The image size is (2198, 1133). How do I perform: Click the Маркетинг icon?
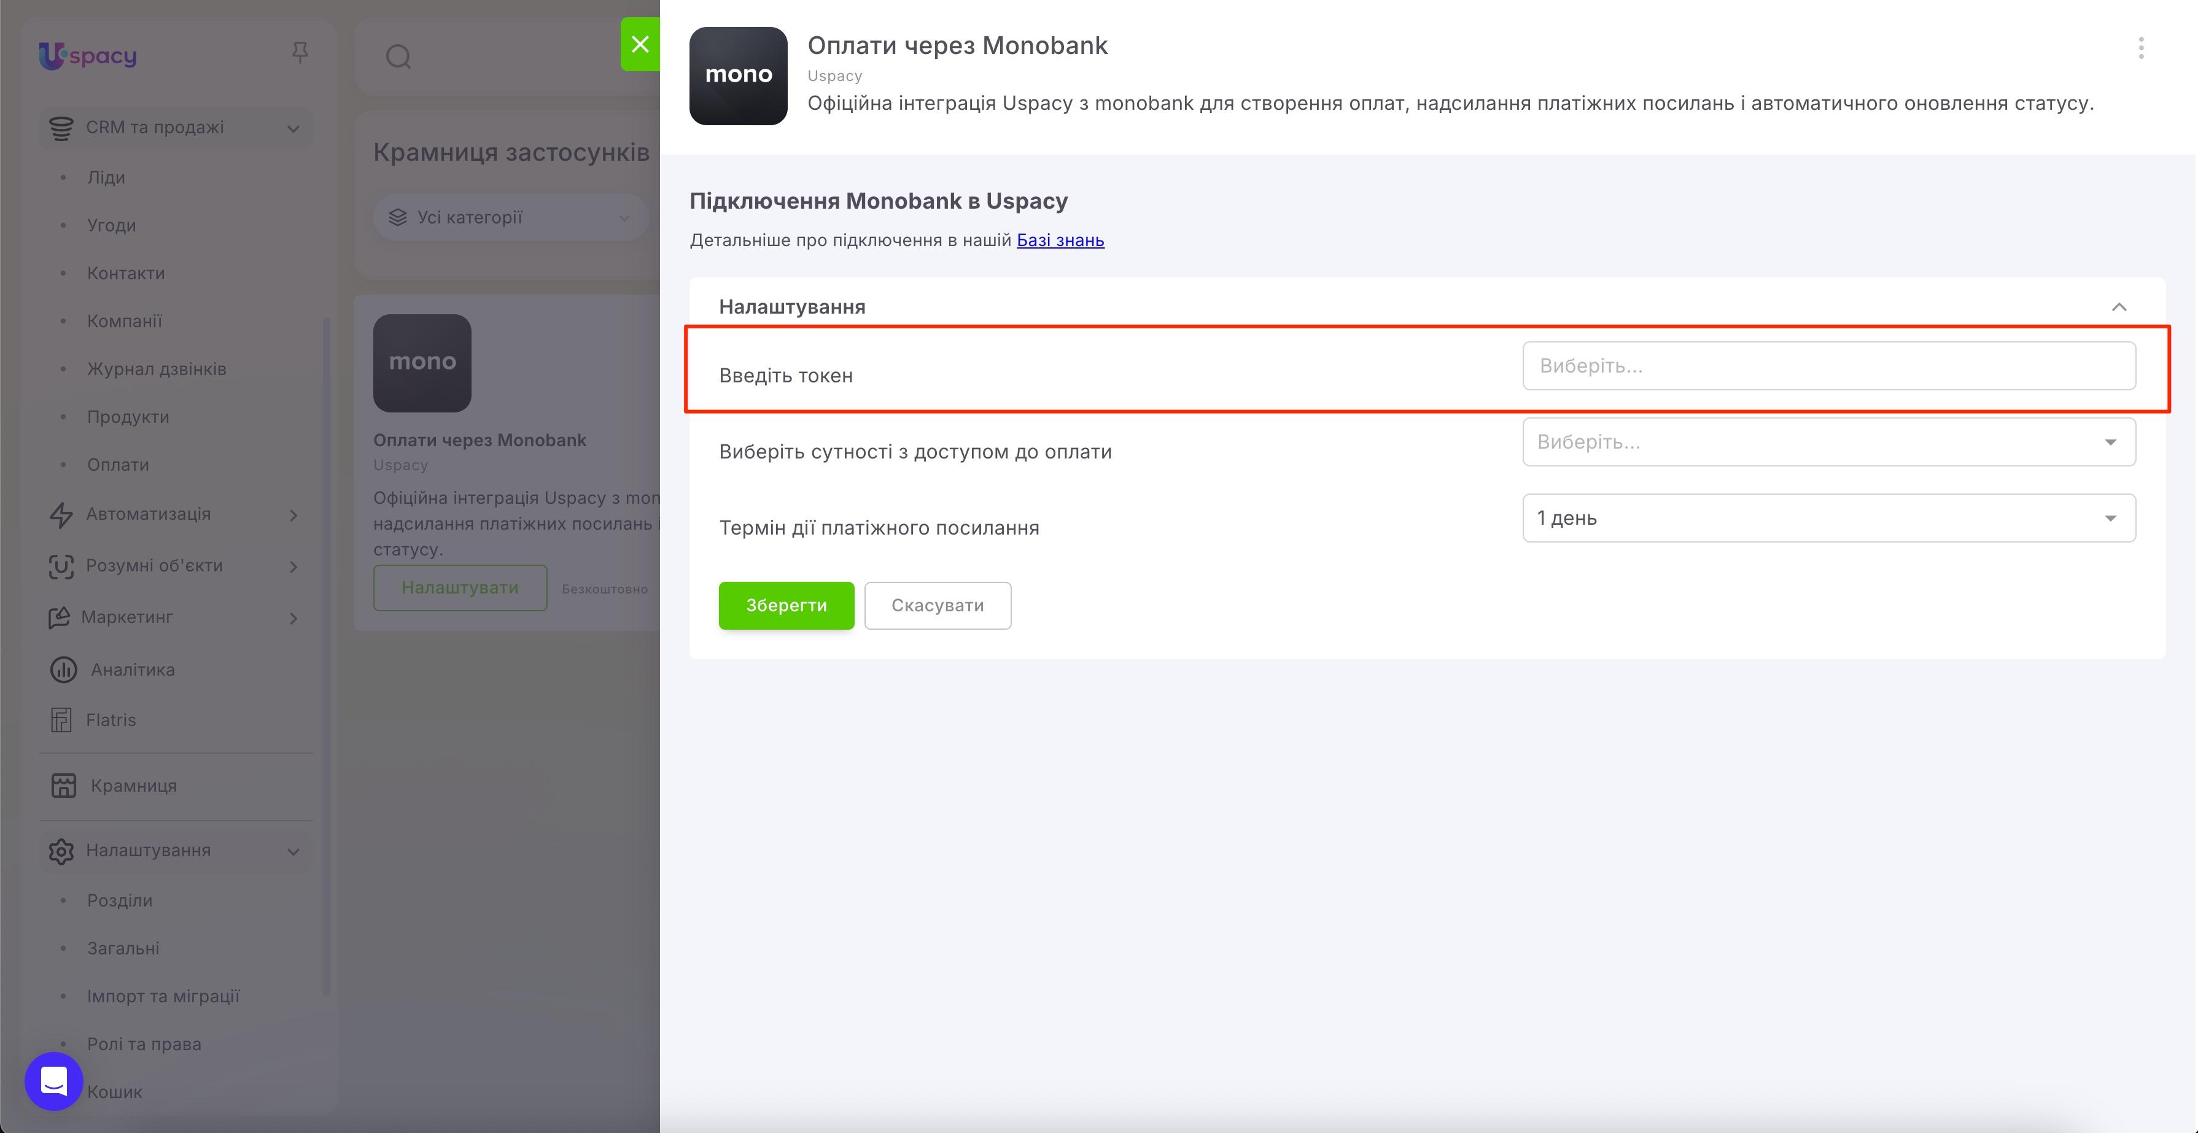(x=59, y=617)
